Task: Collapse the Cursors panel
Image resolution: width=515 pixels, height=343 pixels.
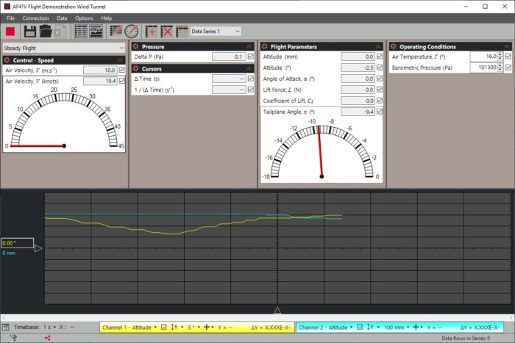Action: pyautogui.click(x=249, y=68)
